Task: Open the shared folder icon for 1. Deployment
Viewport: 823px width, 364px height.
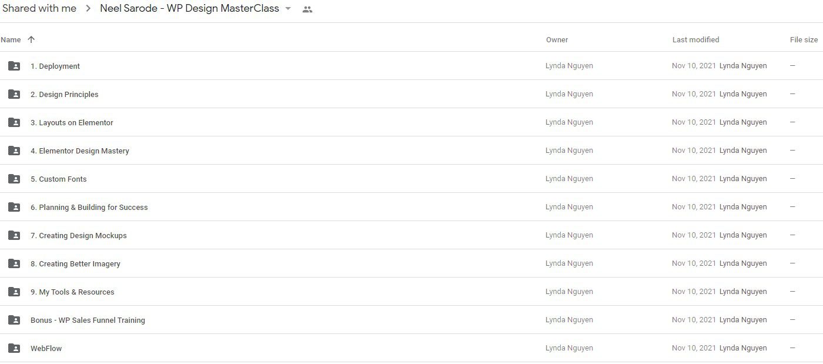Action: pyautogui.click(x=14, y=66)
